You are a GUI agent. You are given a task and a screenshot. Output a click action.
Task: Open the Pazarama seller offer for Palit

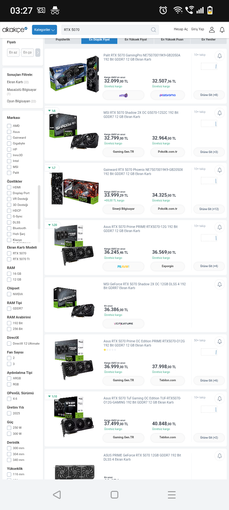[x=168, y=95]
